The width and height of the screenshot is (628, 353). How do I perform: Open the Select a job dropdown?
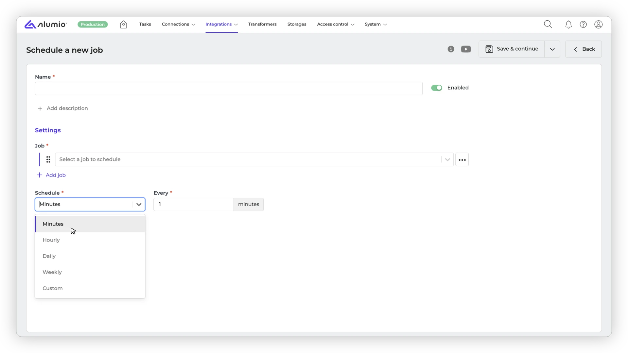click(x=249, y=160)
